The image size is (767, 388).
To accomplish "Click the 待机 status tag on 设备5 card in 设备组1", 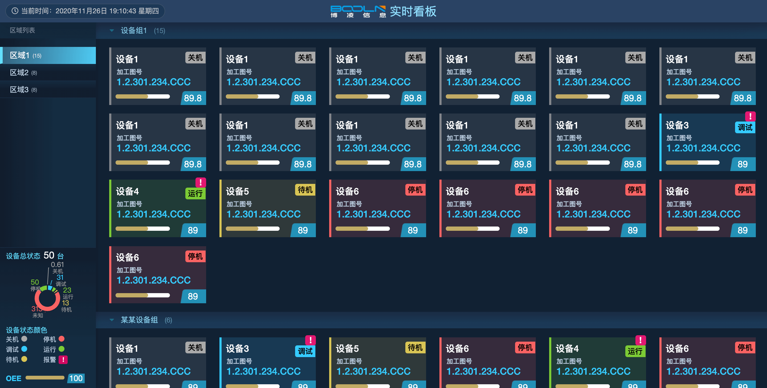I will tap(305, 190).
